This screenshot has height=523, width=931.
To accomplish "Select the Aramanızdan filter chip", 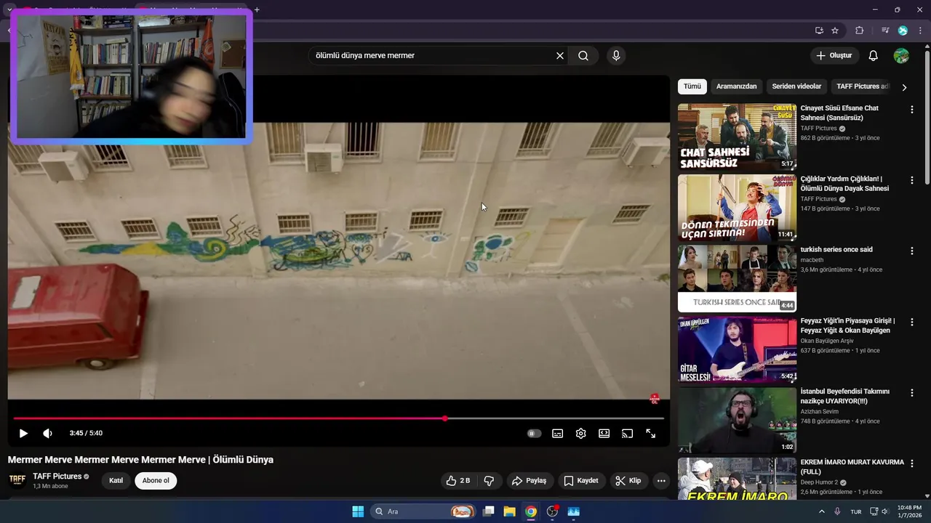I will coord(736,86).
